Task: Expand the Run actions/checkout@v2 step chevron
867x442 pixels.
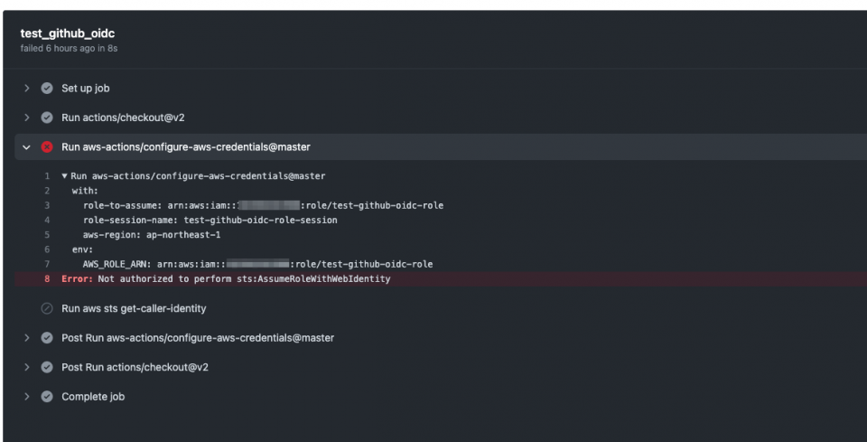Action: point(26,118)
